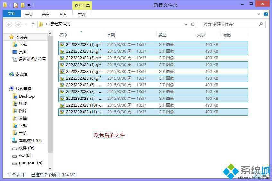The image size is (272, 181).
Task: Sort files by the Size (大小) column header
Action: click(201, 35)
